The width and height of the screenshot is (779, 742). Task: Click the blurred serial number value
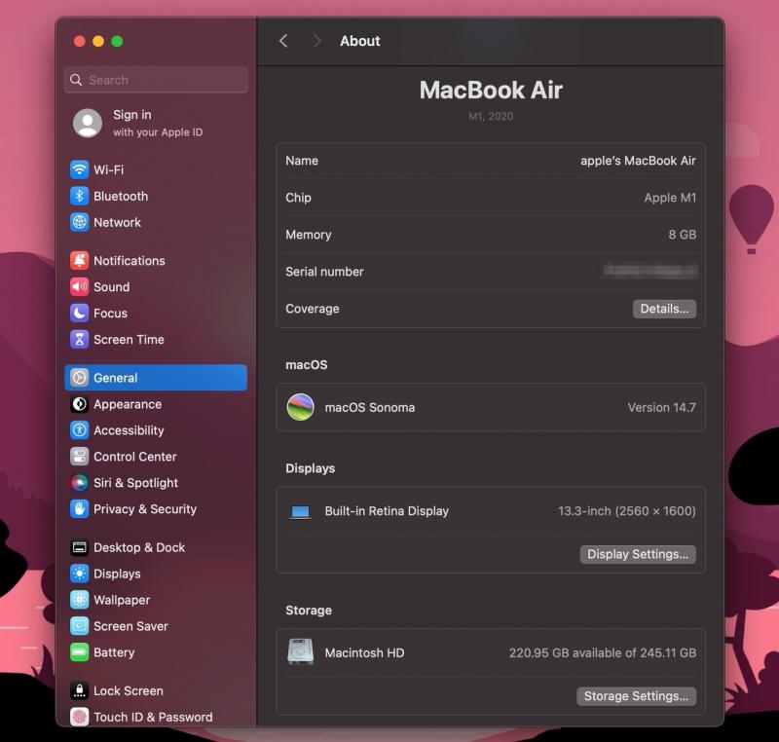pyautogui.click(x=649, y=271)
